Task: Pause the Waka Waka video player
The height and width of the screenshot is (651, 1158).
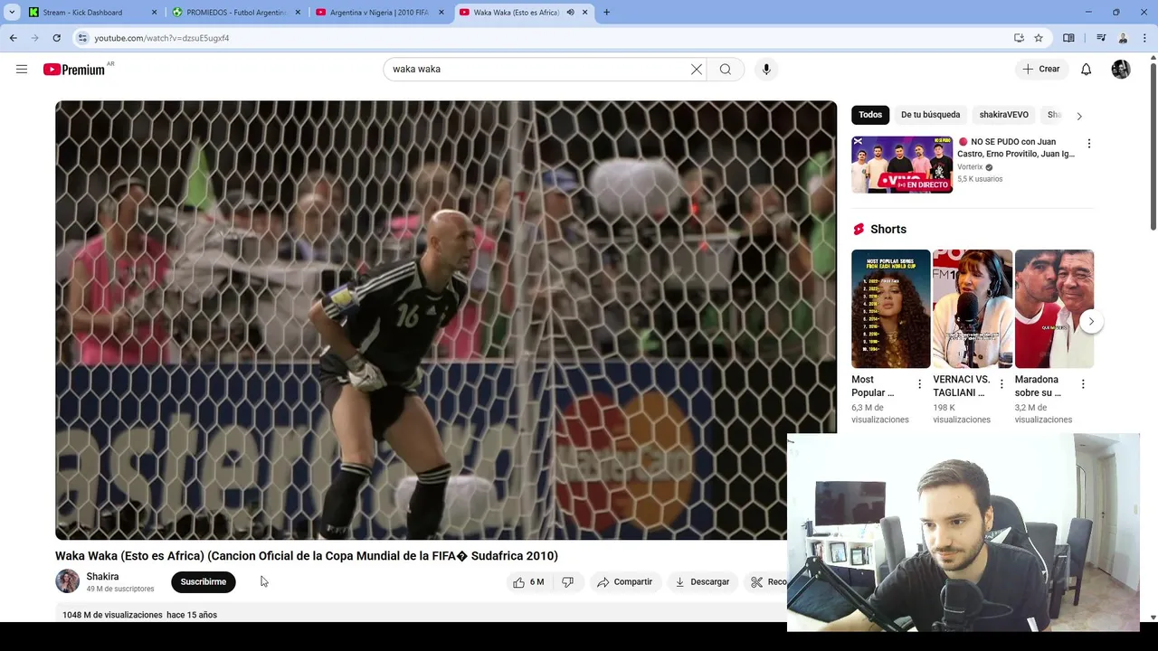Action: pos(446,320)
